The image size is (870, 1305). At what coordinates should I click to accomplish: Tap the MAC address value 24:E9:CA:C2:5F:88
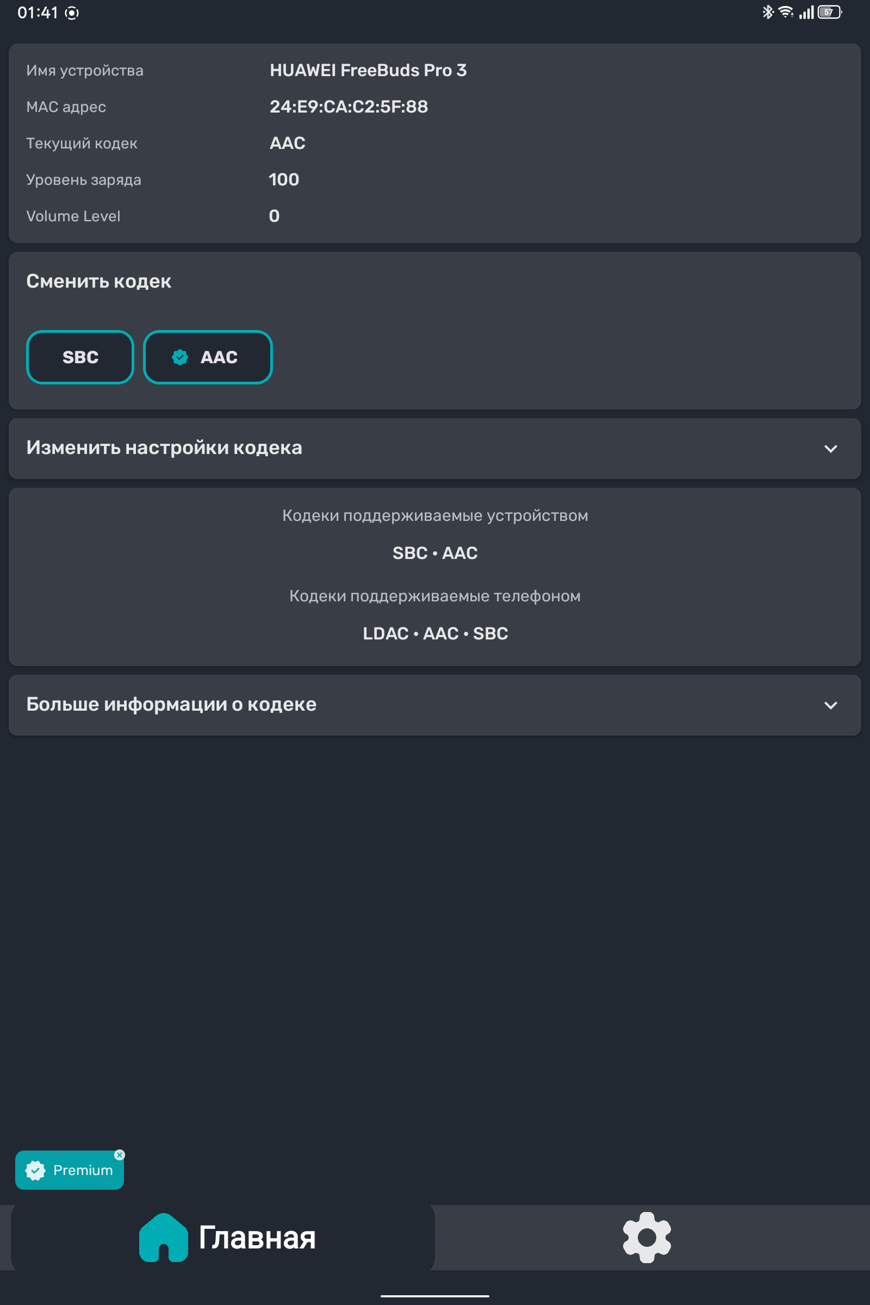(349, 107)
